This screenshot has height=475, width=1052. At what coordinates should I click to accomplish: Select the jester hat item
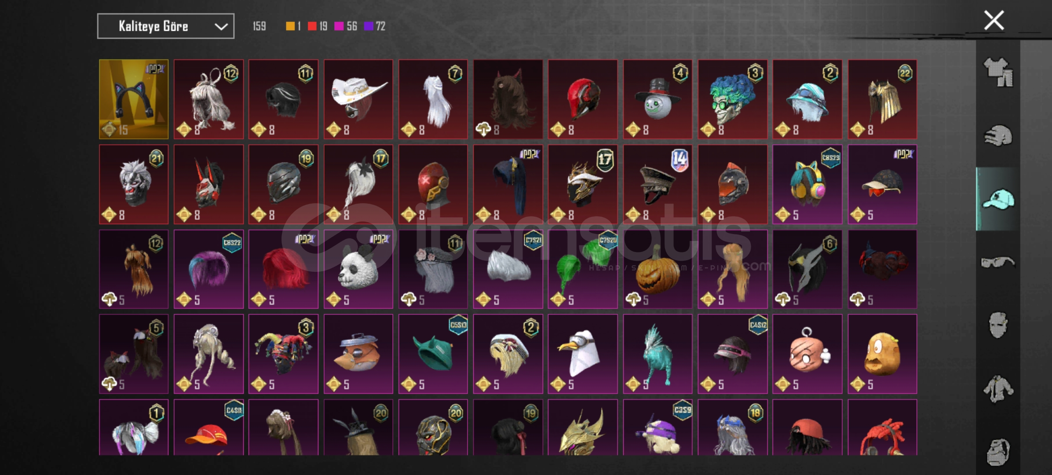(x=283, y=354)
